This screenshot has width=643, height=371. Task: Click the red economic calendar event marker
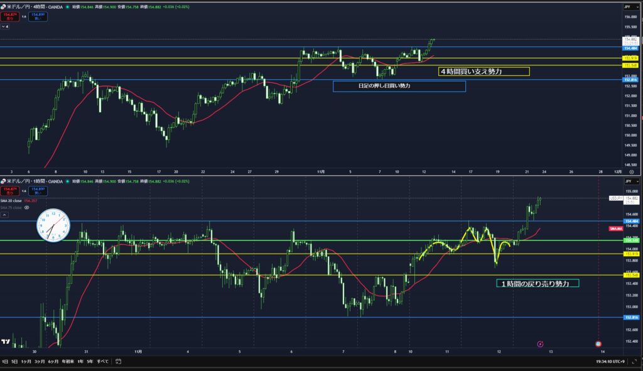(x=598, y=344)
